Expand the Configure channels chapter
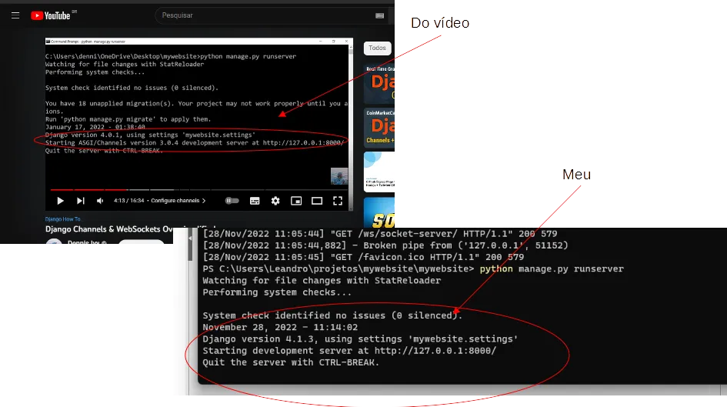Image resolution: width=727 pixels, height=407 pixels. coord(178,201)
